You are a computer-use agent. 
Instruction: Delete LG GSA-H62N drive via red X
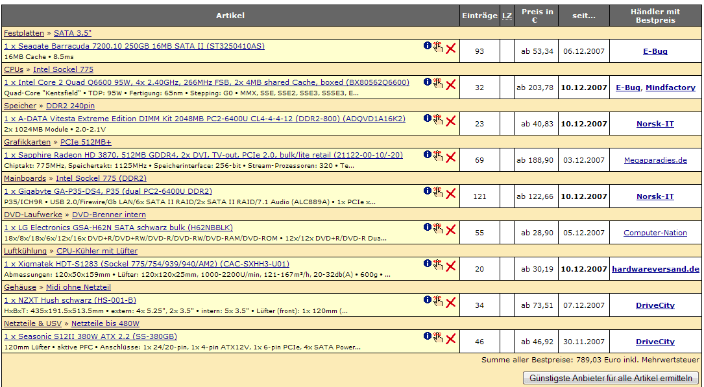pos(451,229)
